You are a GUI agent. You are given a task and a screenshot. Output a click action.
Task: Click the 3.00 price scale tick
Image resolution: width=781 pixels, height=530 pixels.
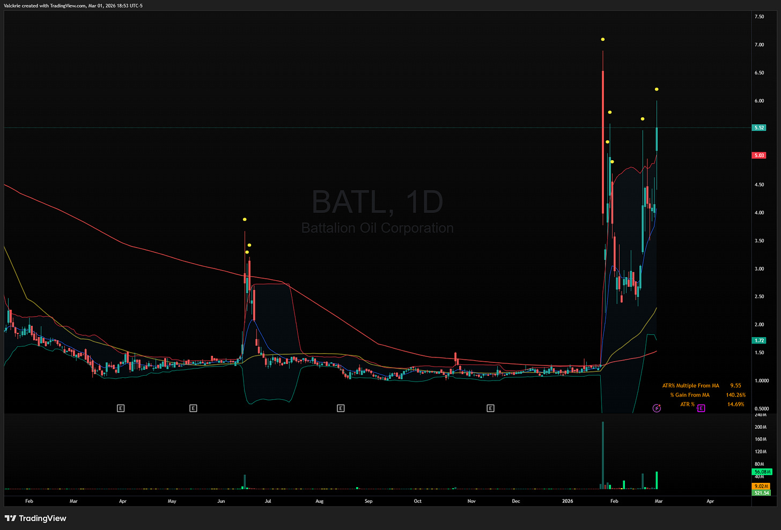click(x=759, y=268)
